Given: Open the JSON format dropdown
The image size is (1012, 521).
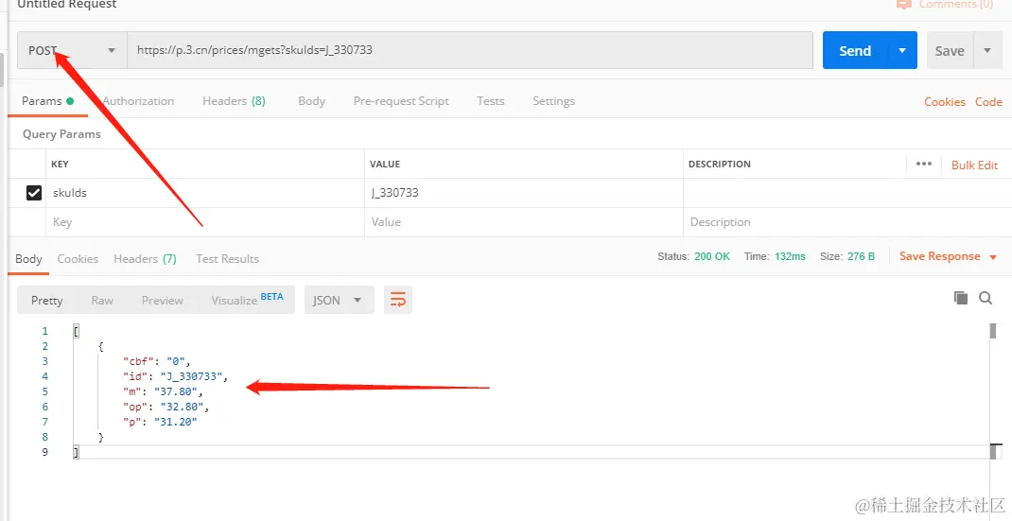Looking at the screenshot, I should 339,300.
